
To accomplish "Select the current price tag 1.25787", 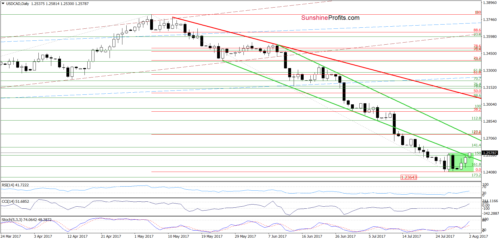I will click(x=490, y=153).
